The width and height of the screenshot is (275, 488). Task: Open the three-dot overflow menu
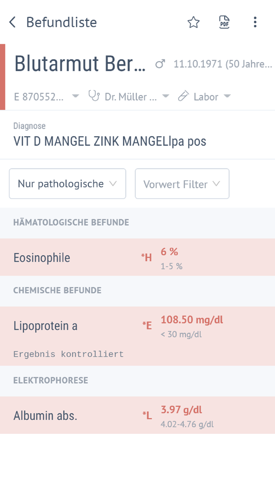point(255,22)
